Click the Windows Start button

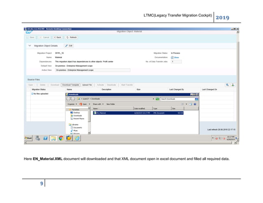pyautogui.click(x=29, y=138)
